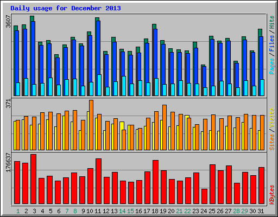
Task: Click day 20 on the x-axis
Action: click(171, 211)
